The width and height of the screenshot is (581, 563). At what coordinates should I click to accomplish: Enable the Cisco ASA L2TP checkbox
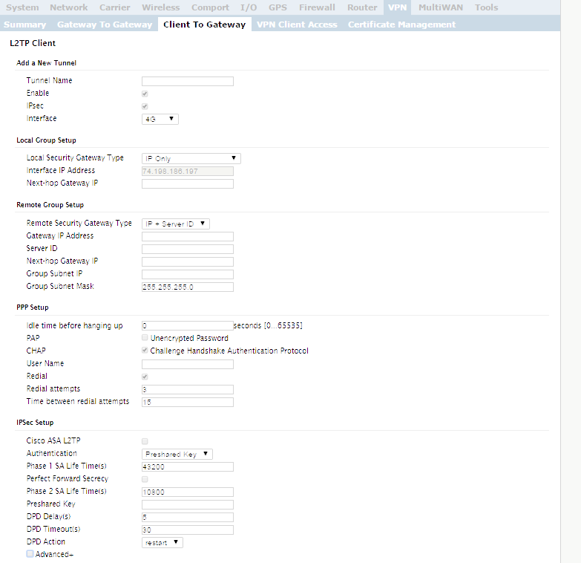(x=145, y=441)
